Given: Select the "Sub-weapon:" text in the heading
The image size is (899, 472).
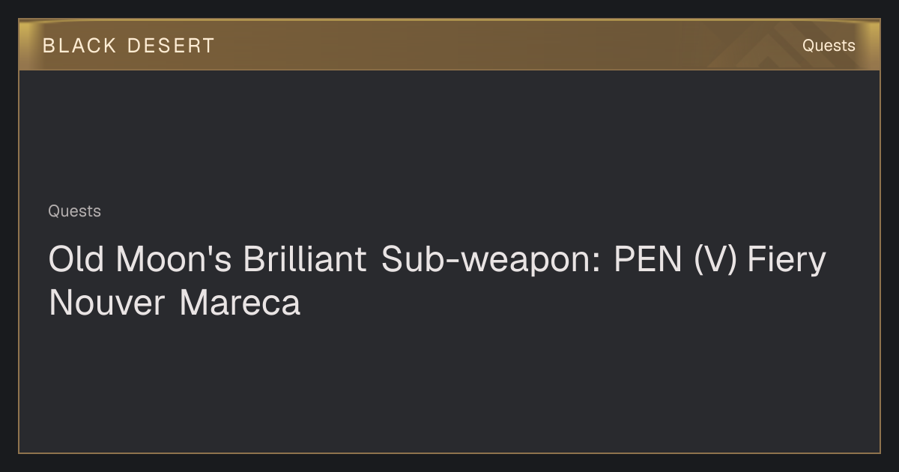Looking at the screenshot, I should pos(491,261).
